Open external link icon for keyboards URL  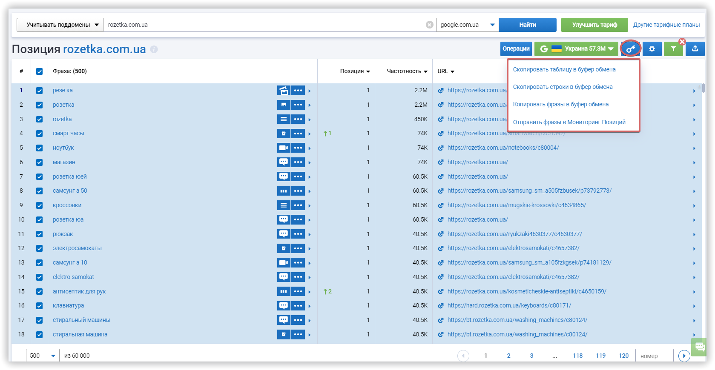(x=441, y=306)
